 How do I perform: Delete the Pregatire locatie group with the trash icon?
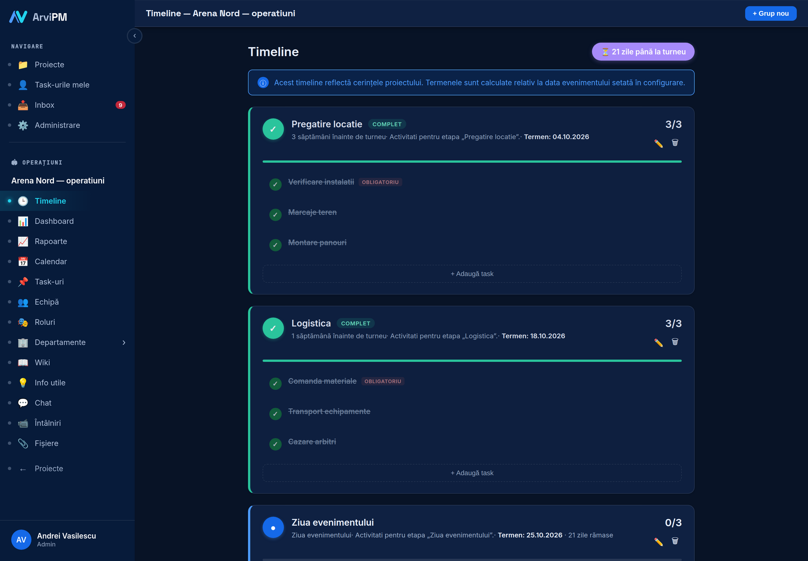[x=675, y=143]
